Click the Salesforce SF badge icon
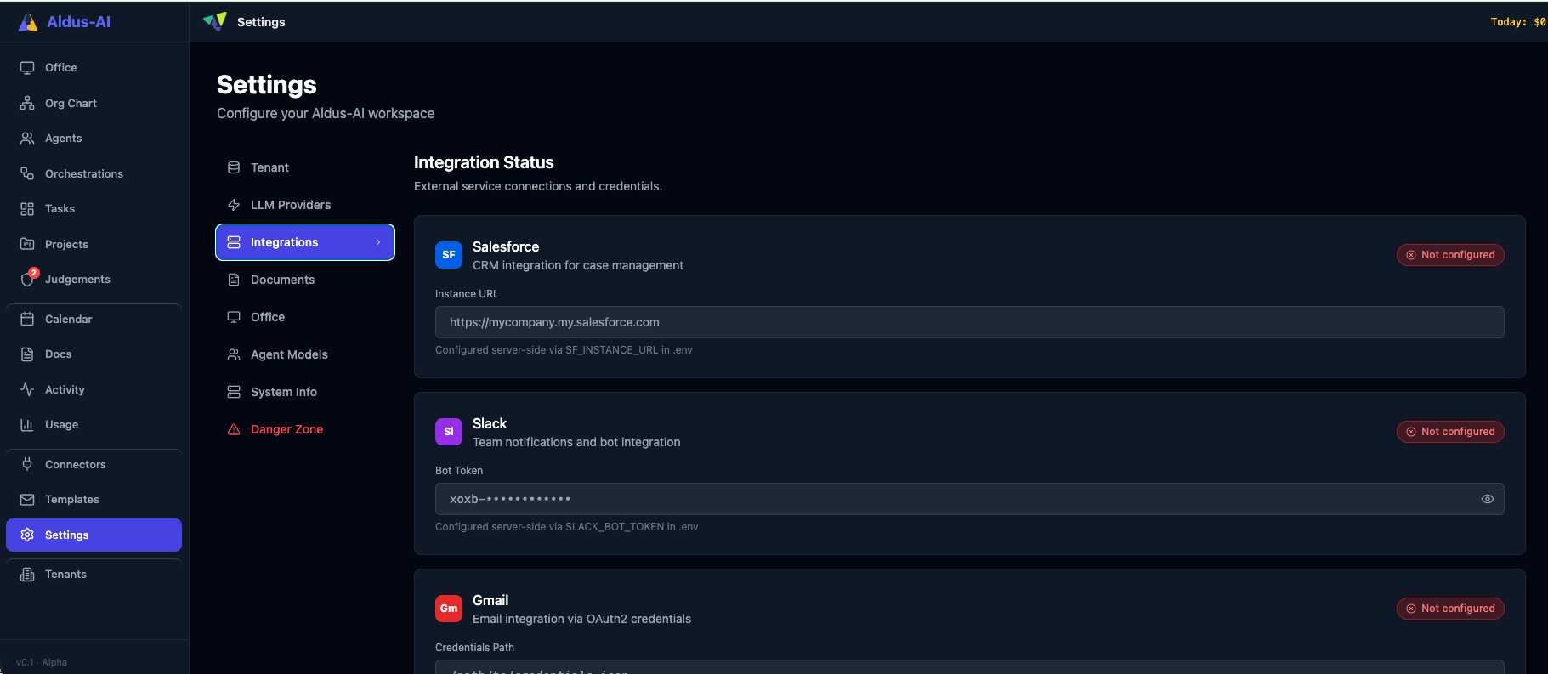Screen dimensions: 1548x674 point(449,255)
